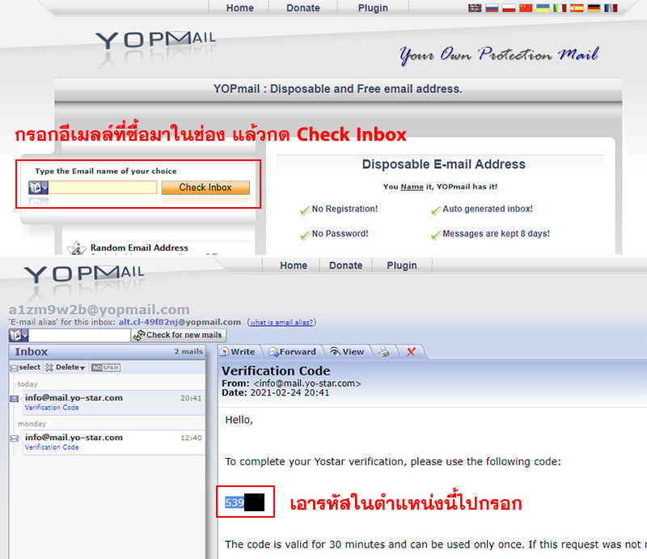Viewport: 647px width, 559px height.
Task: Click the inbox login name text field
Action: [x=79, y=335]
